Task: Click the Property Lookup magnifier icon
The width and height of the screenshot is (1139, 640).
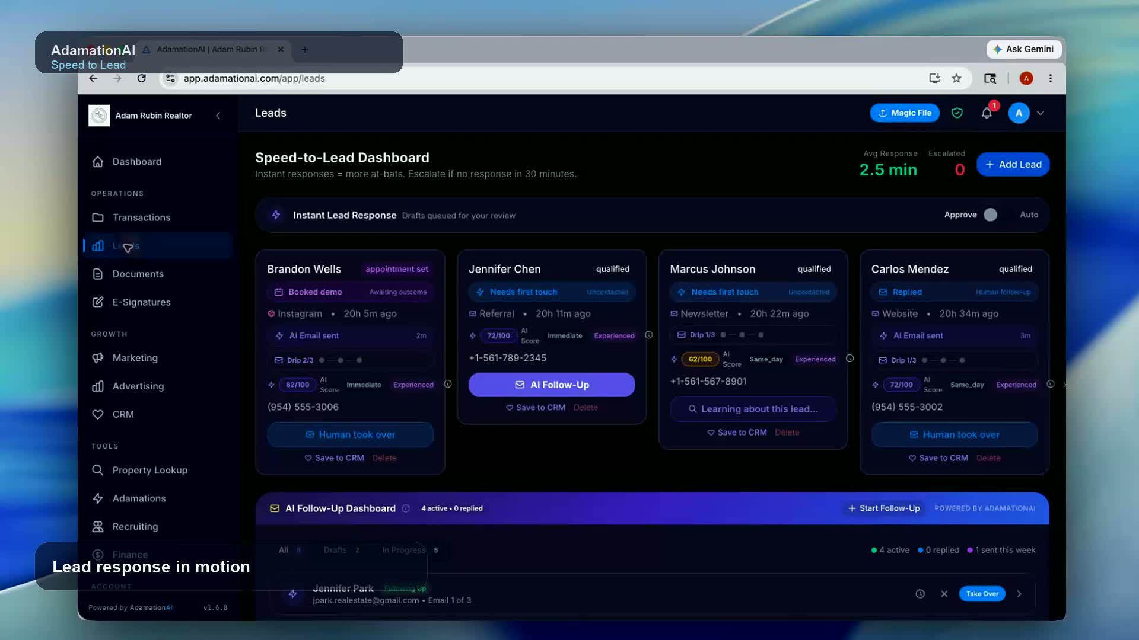Action: pyautogui.click(x=98, y=470)
